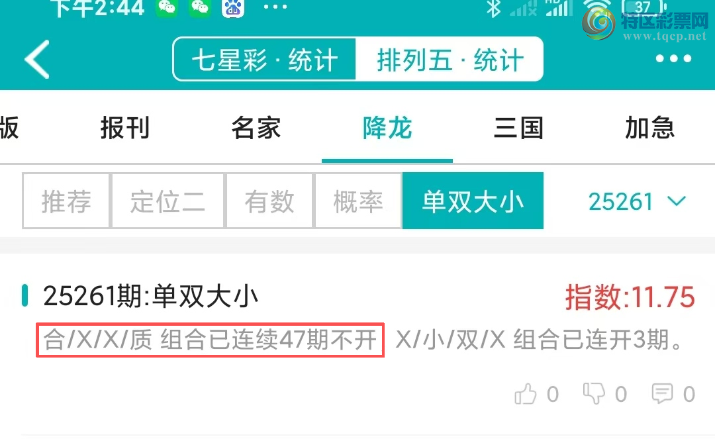715x439 pixels.
Task: Click the chevron next to 25261
Action: click(676, 201)
